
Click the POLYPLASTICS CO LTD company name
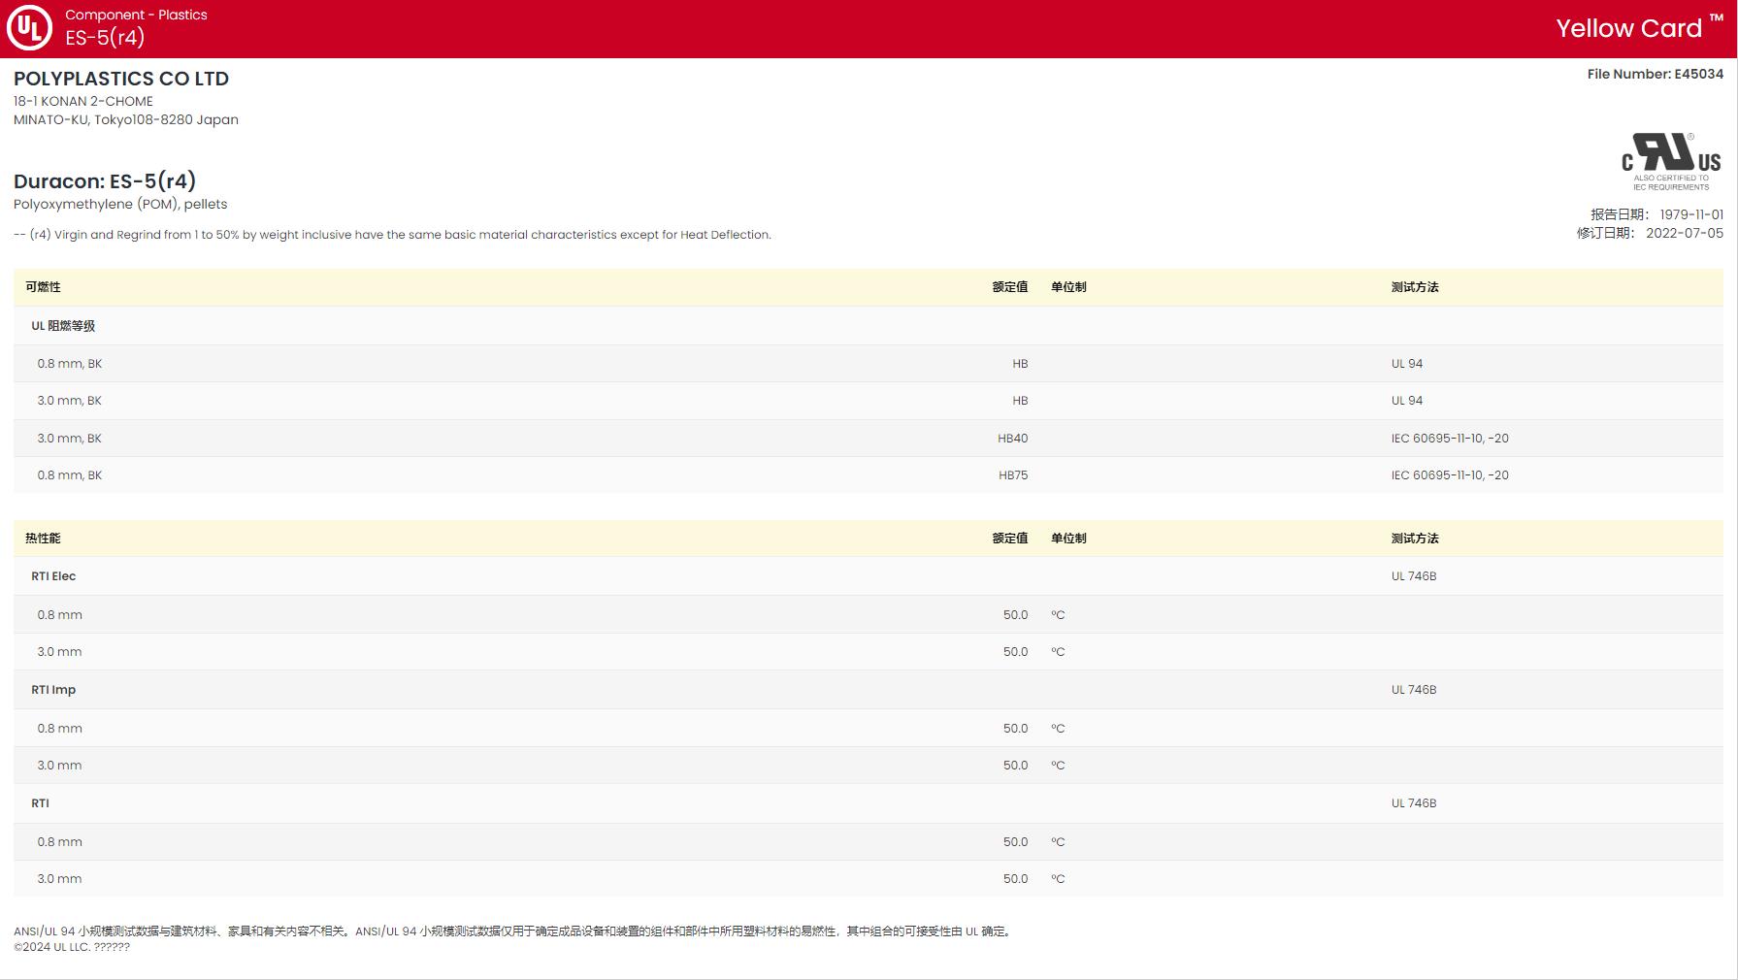point(121,79)
